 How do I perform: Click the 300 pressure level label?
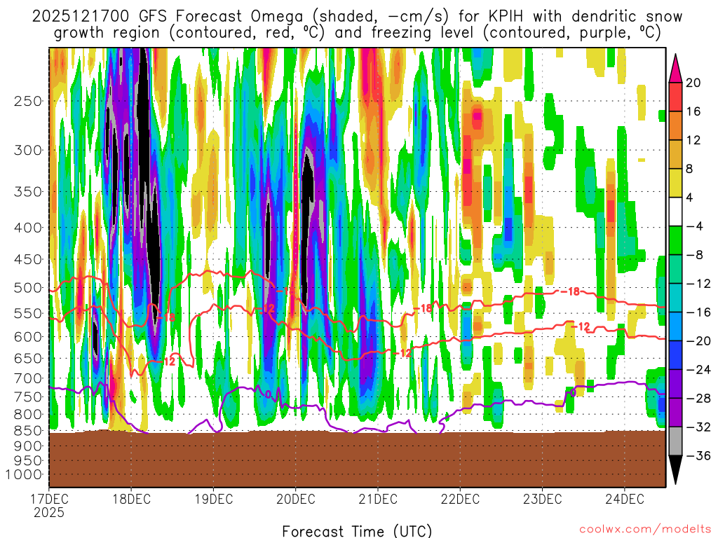click(28, 150)
